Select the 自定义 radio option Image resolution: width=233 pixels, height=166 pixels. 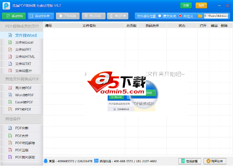click(180, 16)
